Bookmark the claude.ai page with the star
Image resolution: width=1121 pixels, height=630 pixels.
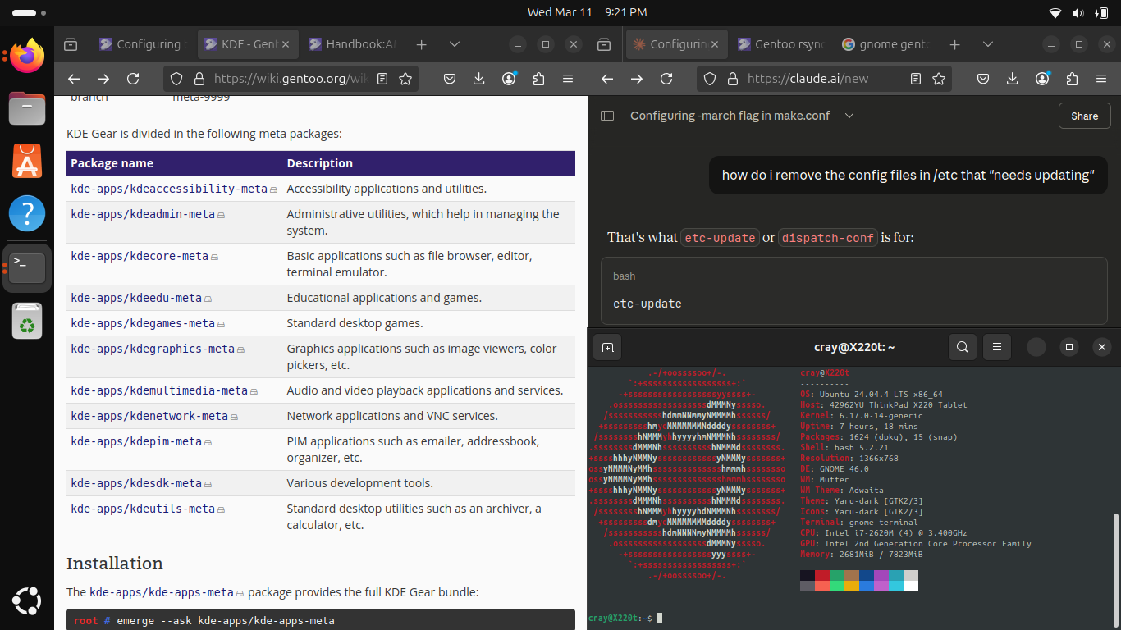point(939,79)
